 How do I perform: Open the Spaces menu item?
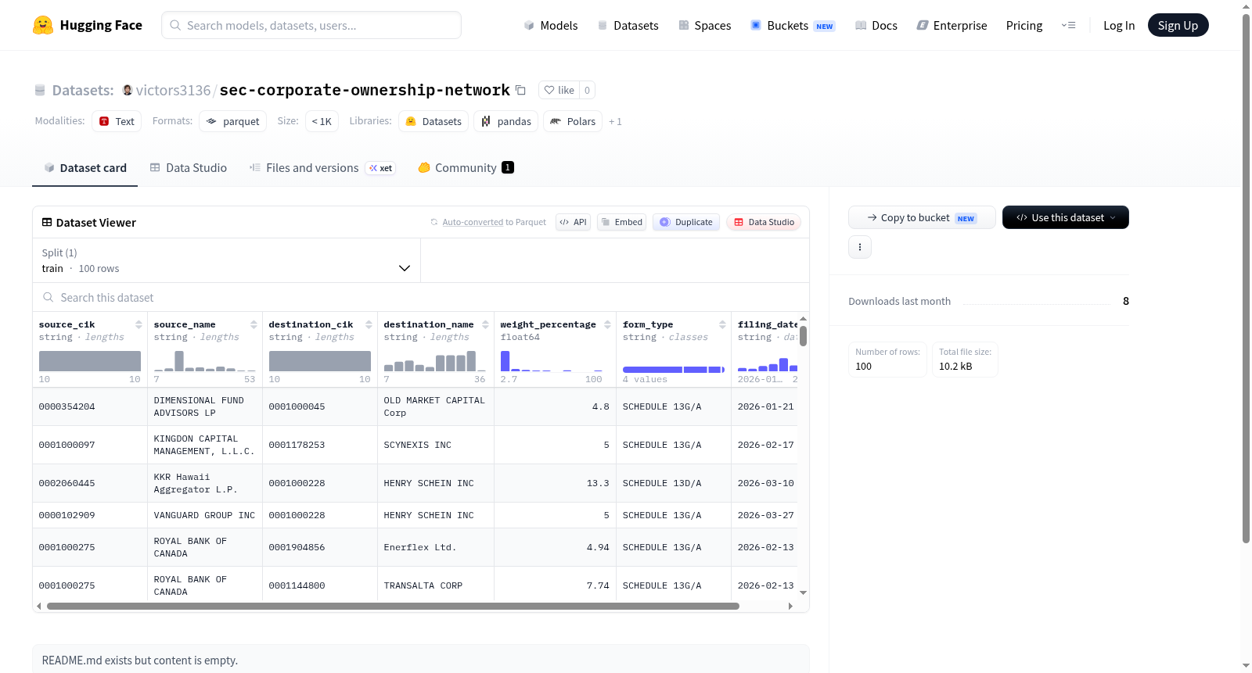[705, 26]
